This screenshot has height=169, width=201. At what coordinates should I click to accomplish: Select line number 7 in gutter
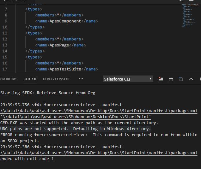(x=6, y=9)
